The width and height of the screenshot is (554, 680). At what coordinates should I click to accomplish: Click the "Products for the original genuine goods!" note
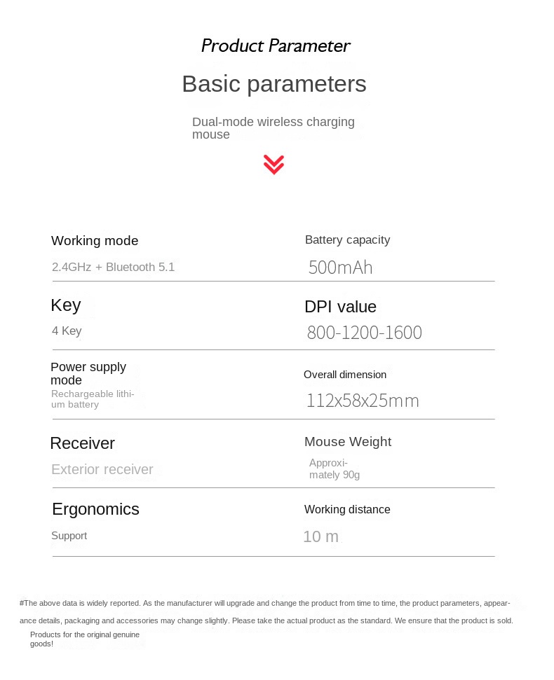point(84,639)
